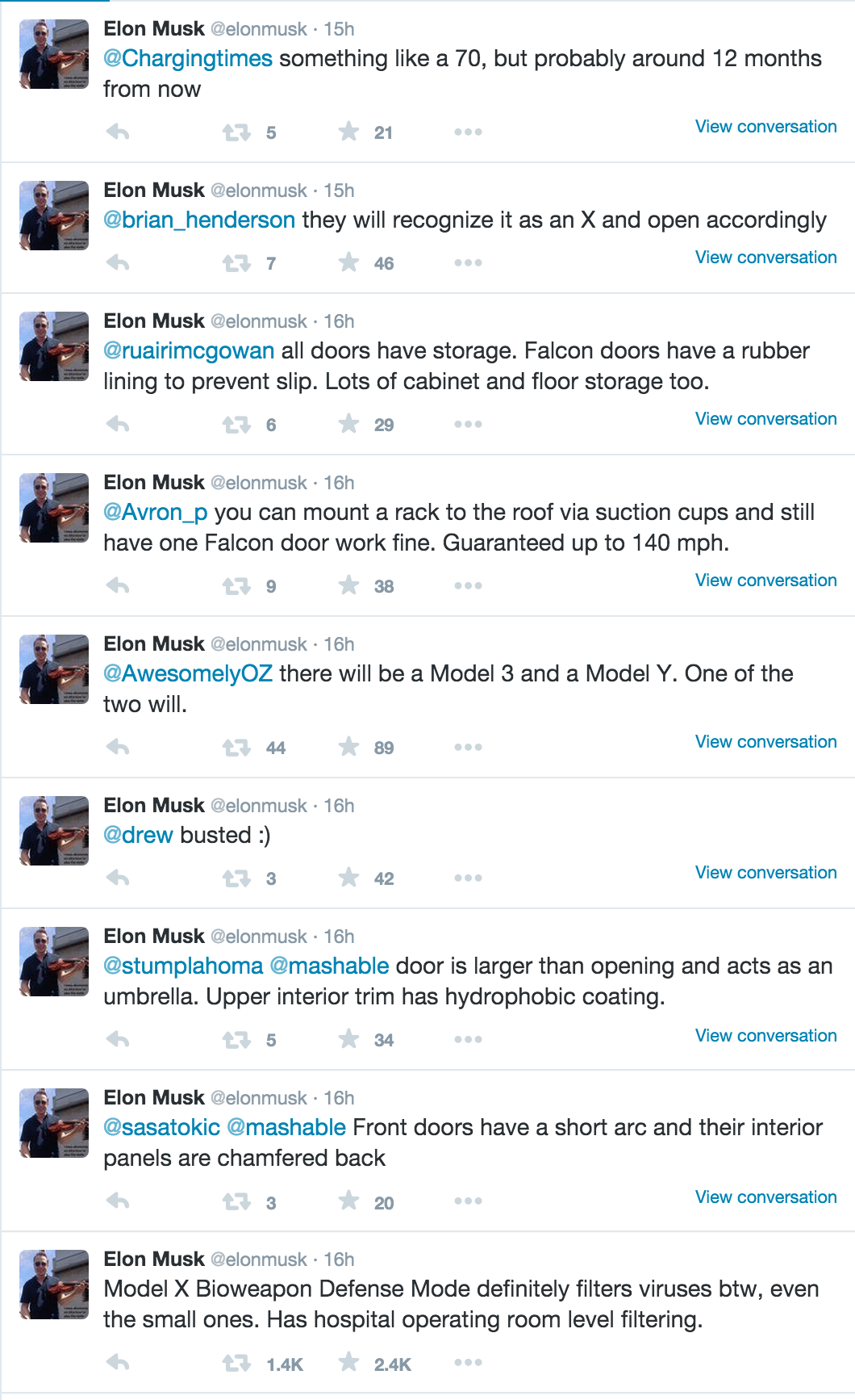Open the @ruairimcgowan profile mention
The height and width of the screenshot is (1400, 855).
pyautogui.click(x=189, y=351)
